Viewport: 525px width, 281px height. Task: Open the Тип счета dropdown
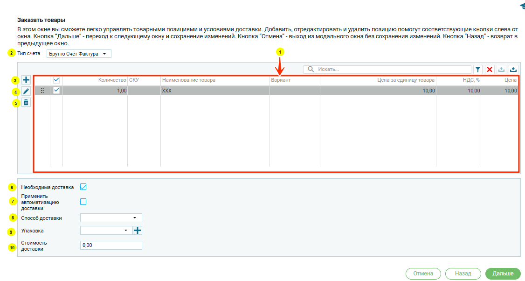79,54
